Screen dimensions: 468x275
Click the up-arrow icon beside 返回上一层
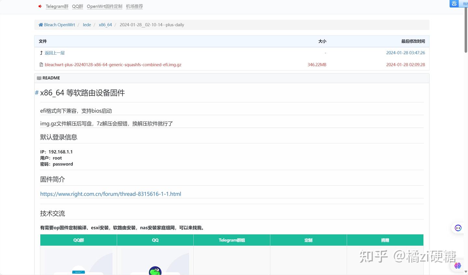[41, 53]
